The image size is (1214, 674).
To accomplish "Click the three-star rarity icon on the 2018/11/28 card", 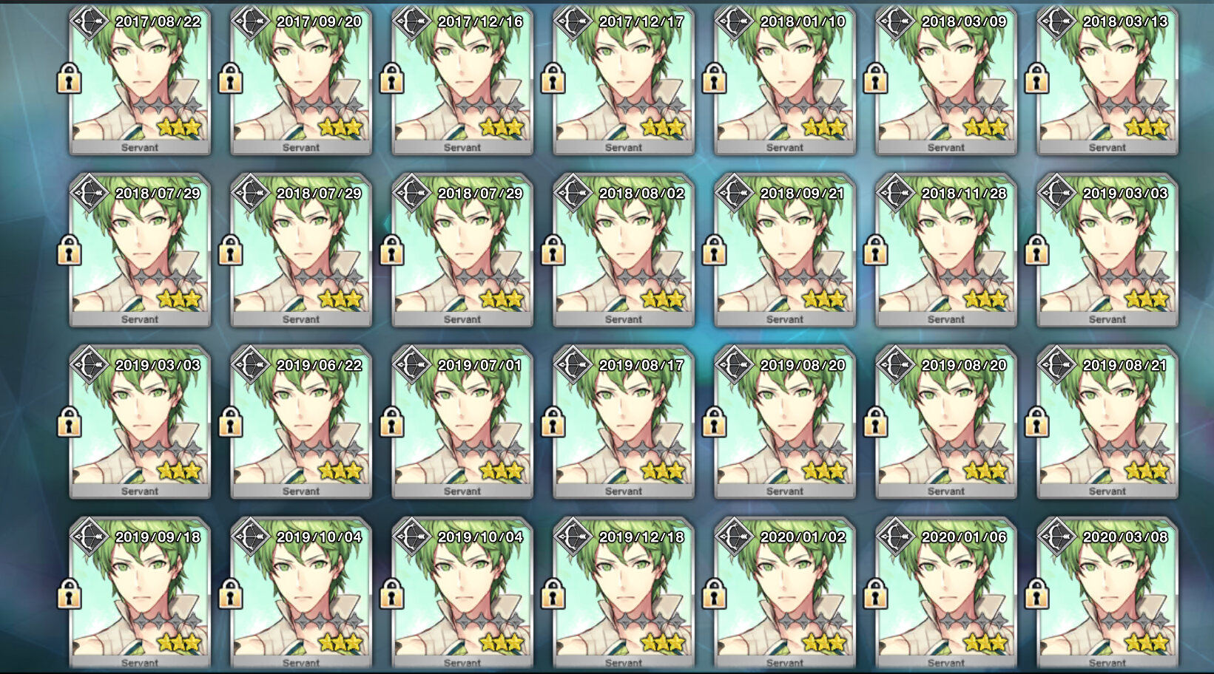I will [985, 299].
